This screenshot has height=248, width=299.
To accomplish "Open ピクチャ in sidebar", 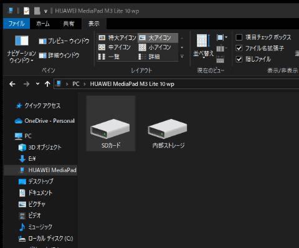I will click(x=32, y=204).
